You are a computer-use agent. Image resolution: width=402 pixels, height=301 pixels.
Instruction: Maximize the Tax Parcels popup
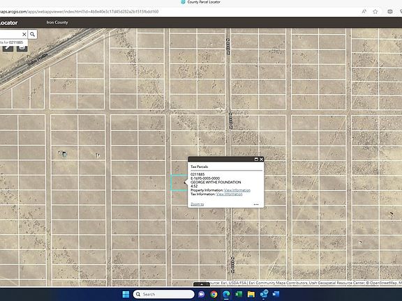click(x=256, y=159)
